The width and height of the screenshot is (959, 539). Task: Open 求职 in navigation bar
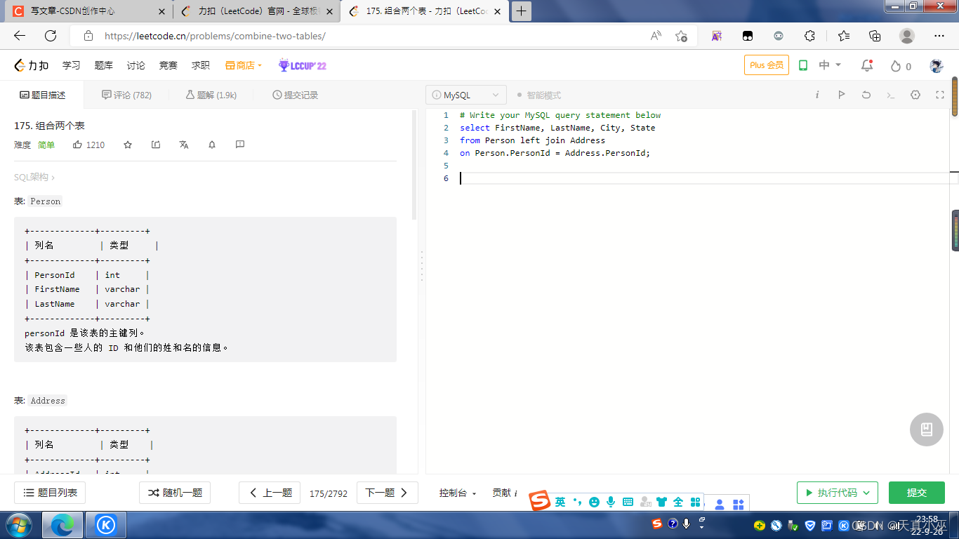tap(200, 65)
